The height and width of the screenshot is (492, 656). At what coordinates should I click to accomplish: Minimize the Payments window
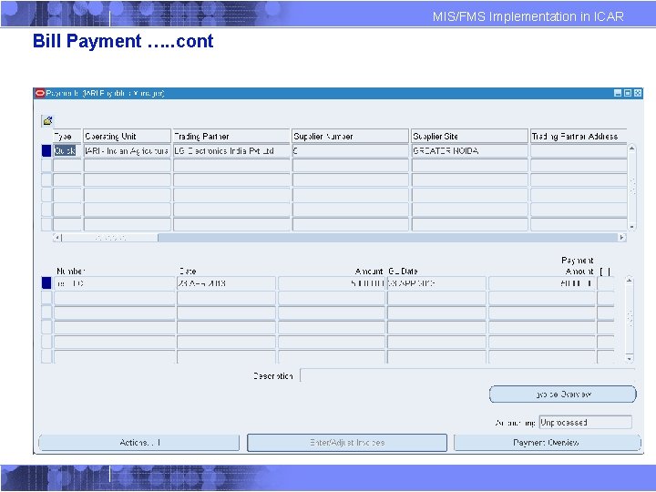tap(618, 93)
